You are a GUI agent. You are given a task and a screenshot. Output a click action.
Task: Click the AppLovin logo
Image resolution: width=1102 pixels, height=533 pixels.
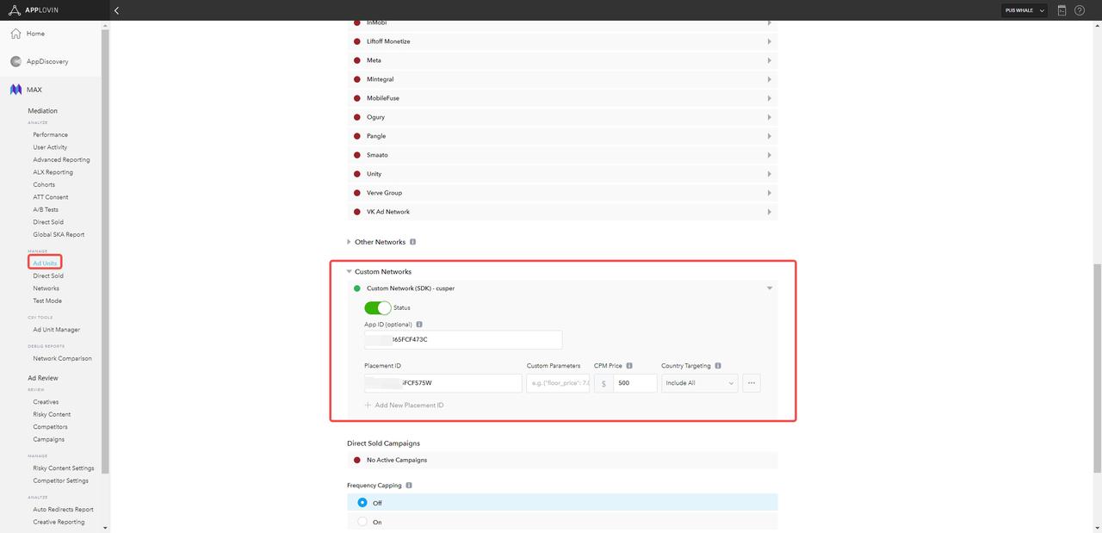click(x=34, y=10)
